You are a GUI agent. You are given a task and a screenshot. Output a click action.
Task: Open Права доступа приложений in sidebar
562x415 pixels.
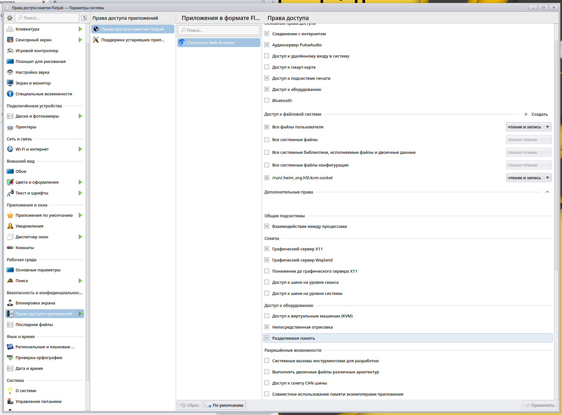[x=45, y=314]
